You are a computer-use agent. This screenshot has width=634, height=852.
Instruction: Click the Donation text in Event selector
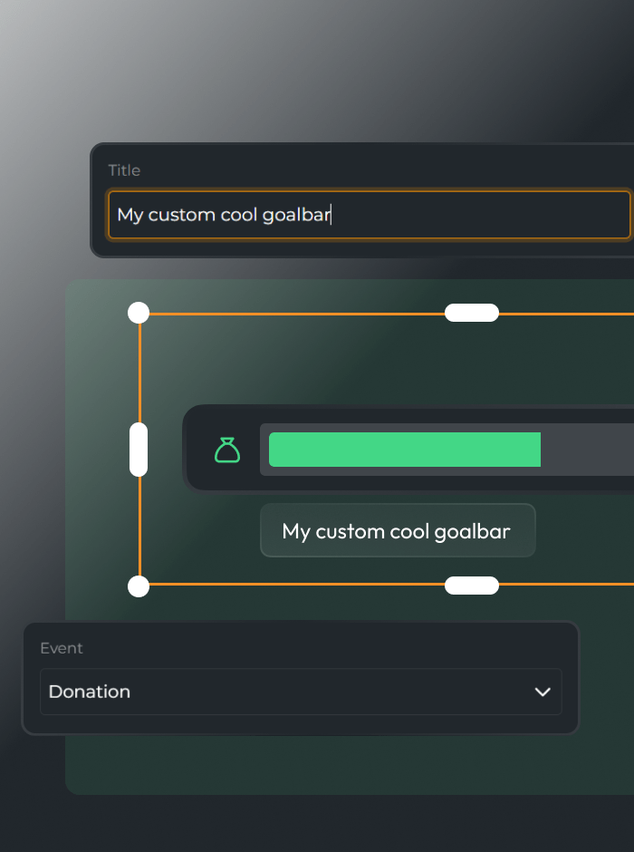[90, 692]
